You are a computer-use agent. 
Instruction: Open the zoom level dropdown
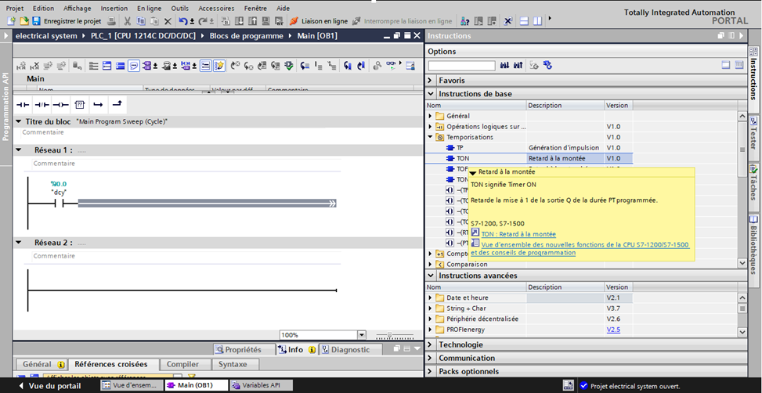tap(361, 335)
